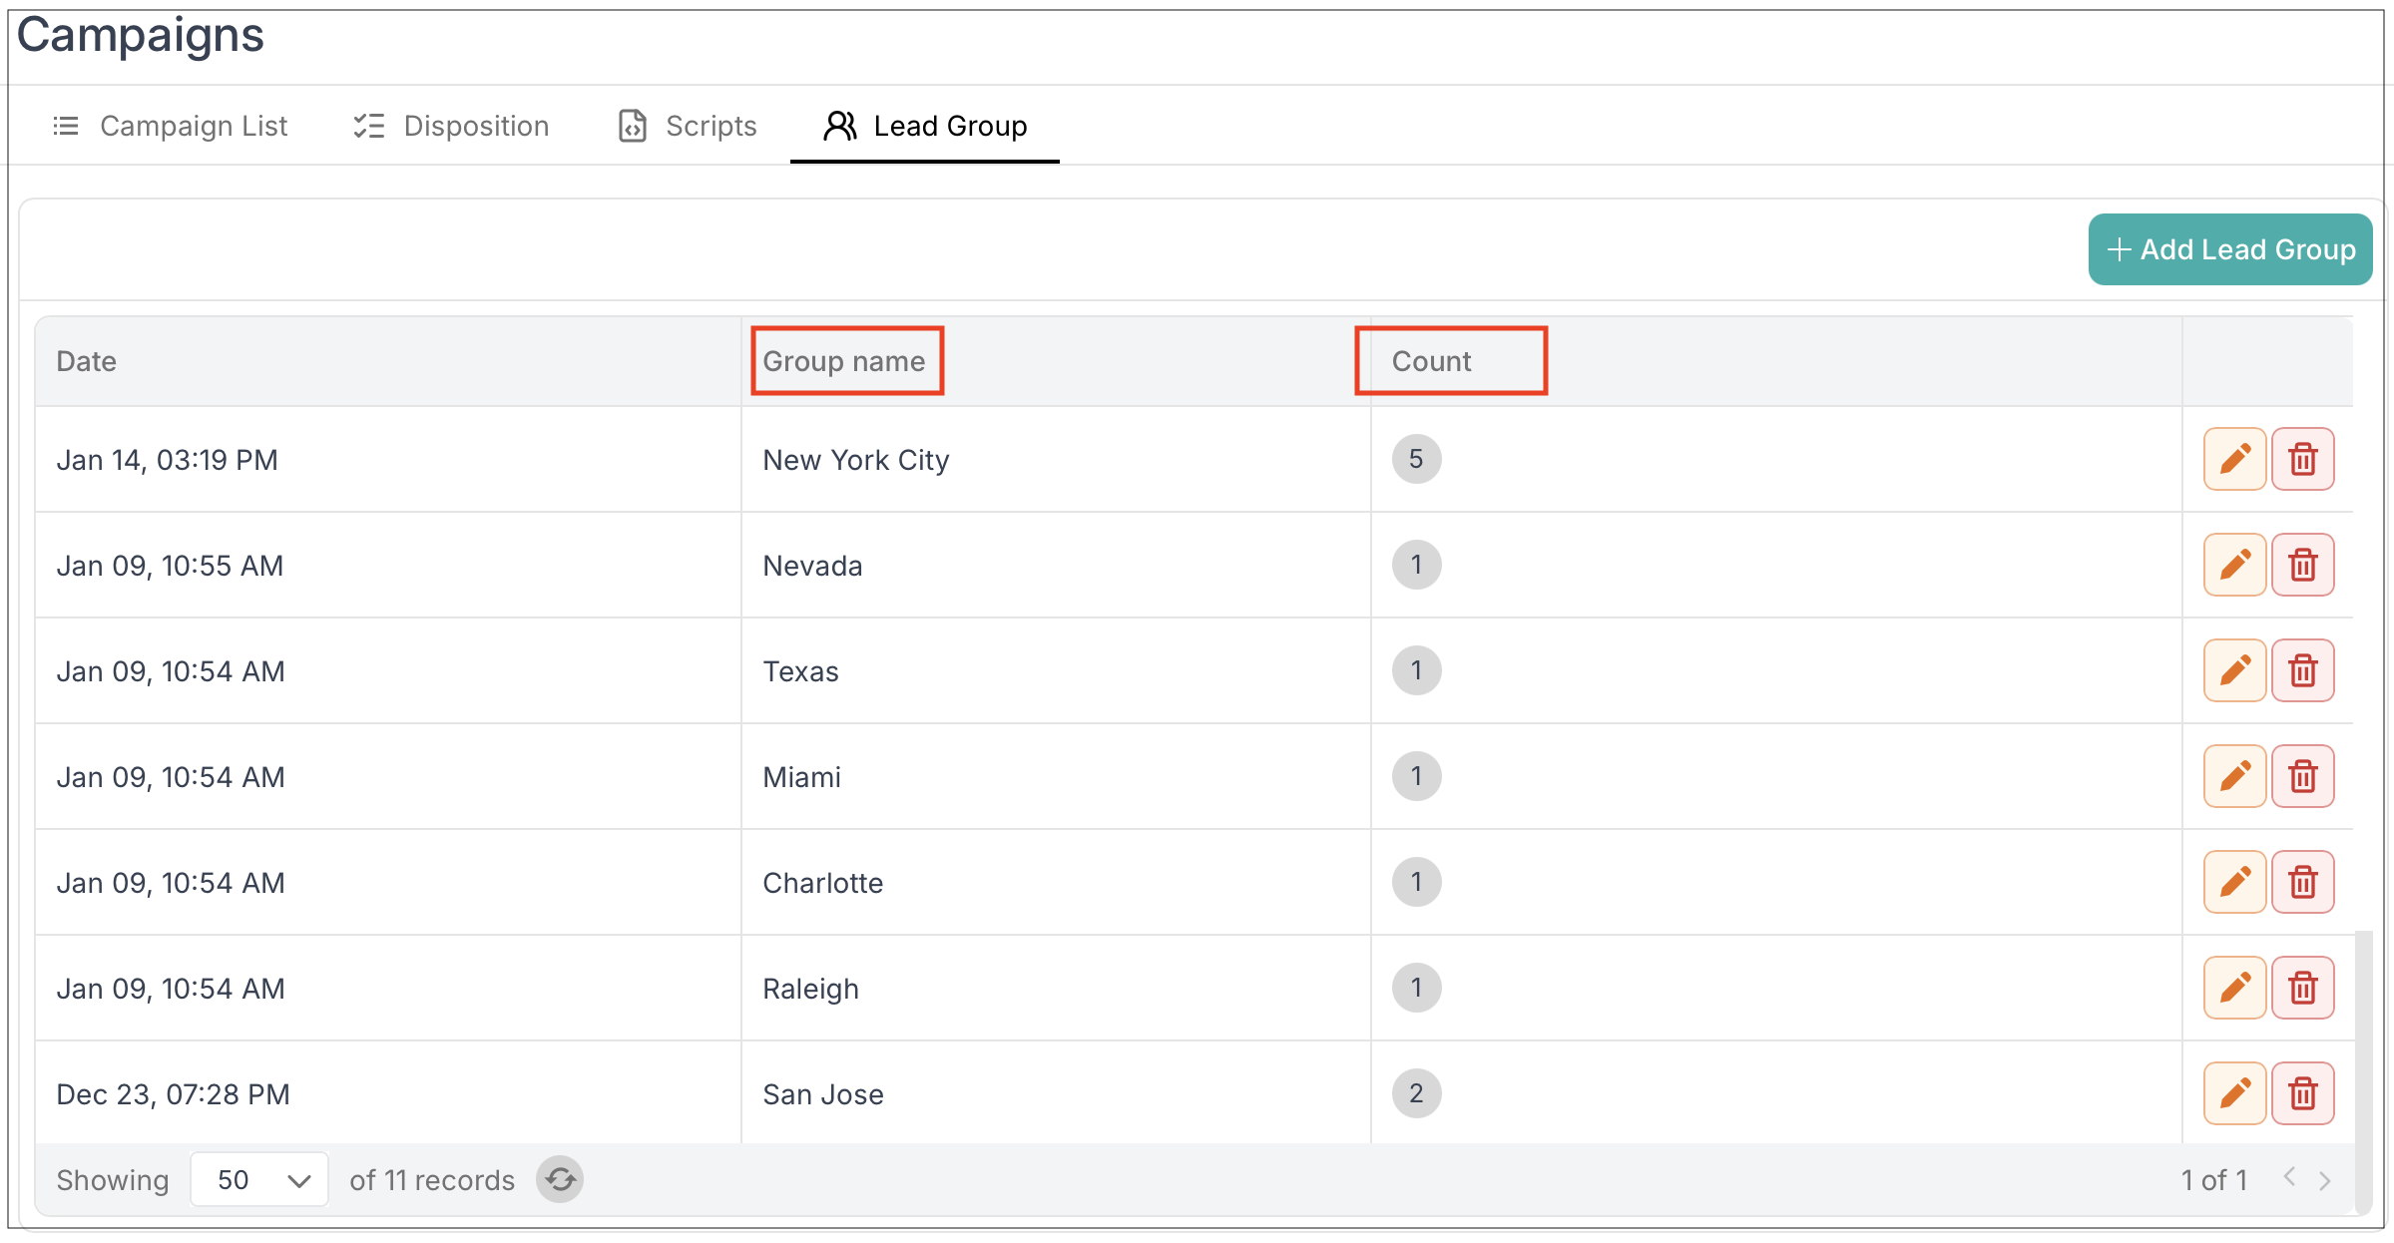The width and height of the screenshot is (2394, 1243).
Task: Go to previous page arrow
Action: (2289, 1178)
